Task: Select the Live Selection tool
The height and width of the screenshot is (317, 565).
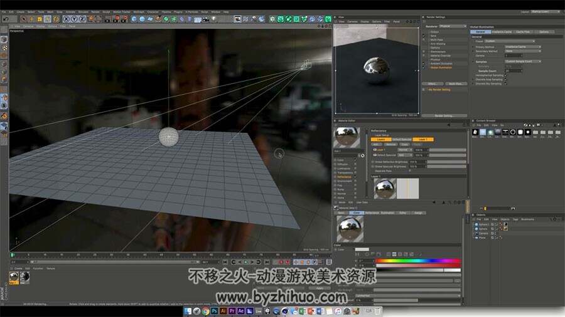Action: click(x=23, y=19)
